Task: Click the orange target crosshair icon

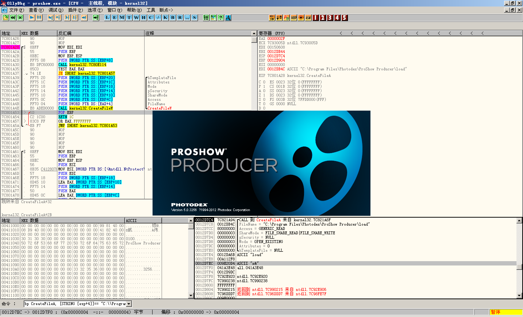Action: pos(301,17)
